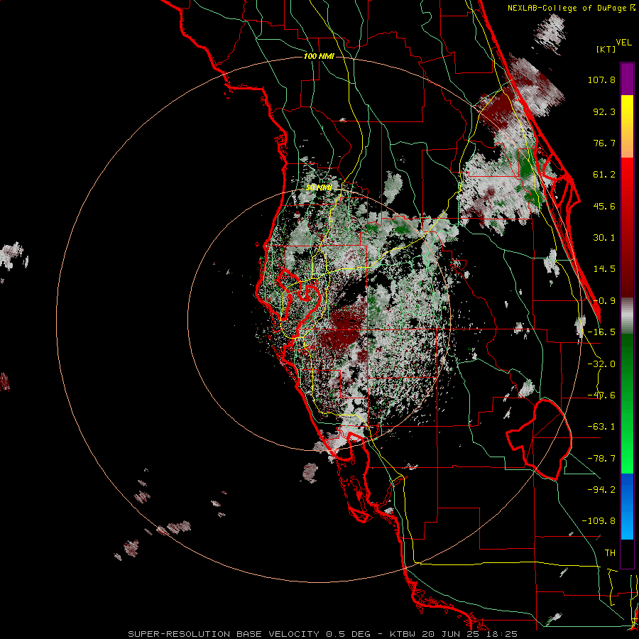Pick the purple segment of color bar
This screenshot has height=639, width=639.
point(627,79)
